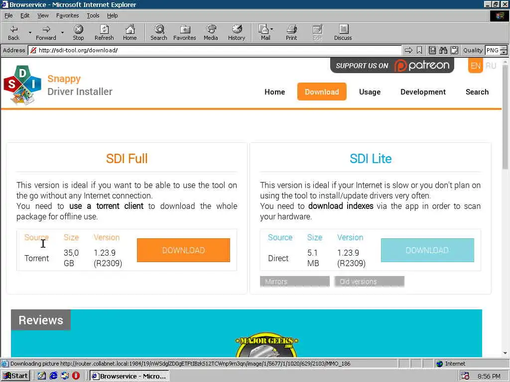
Task: Click the scrollbar down arrow
Action: pyautogui.click(x=505, y=353)
